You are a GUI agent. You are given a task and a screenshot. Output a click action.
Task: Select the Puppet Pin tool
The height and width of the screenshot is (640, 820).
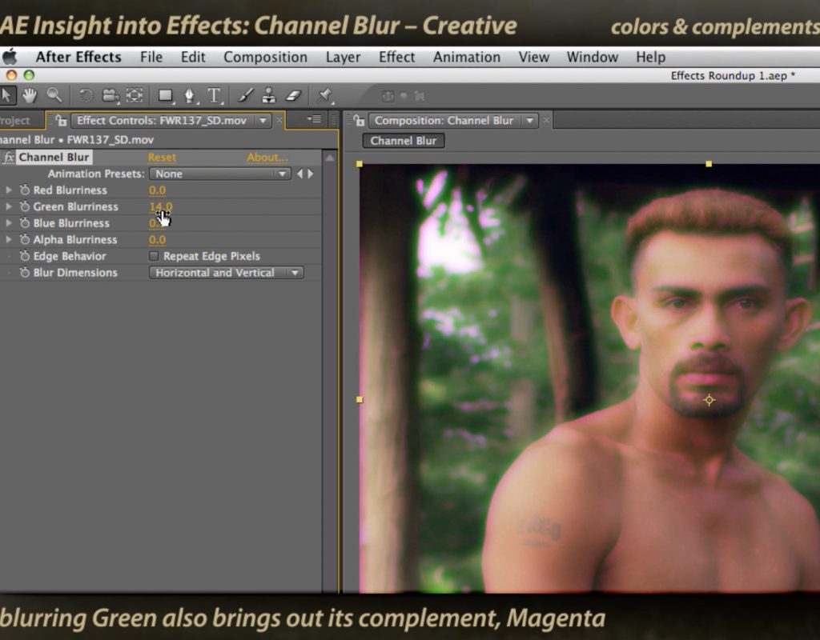(x=325, y=96)
